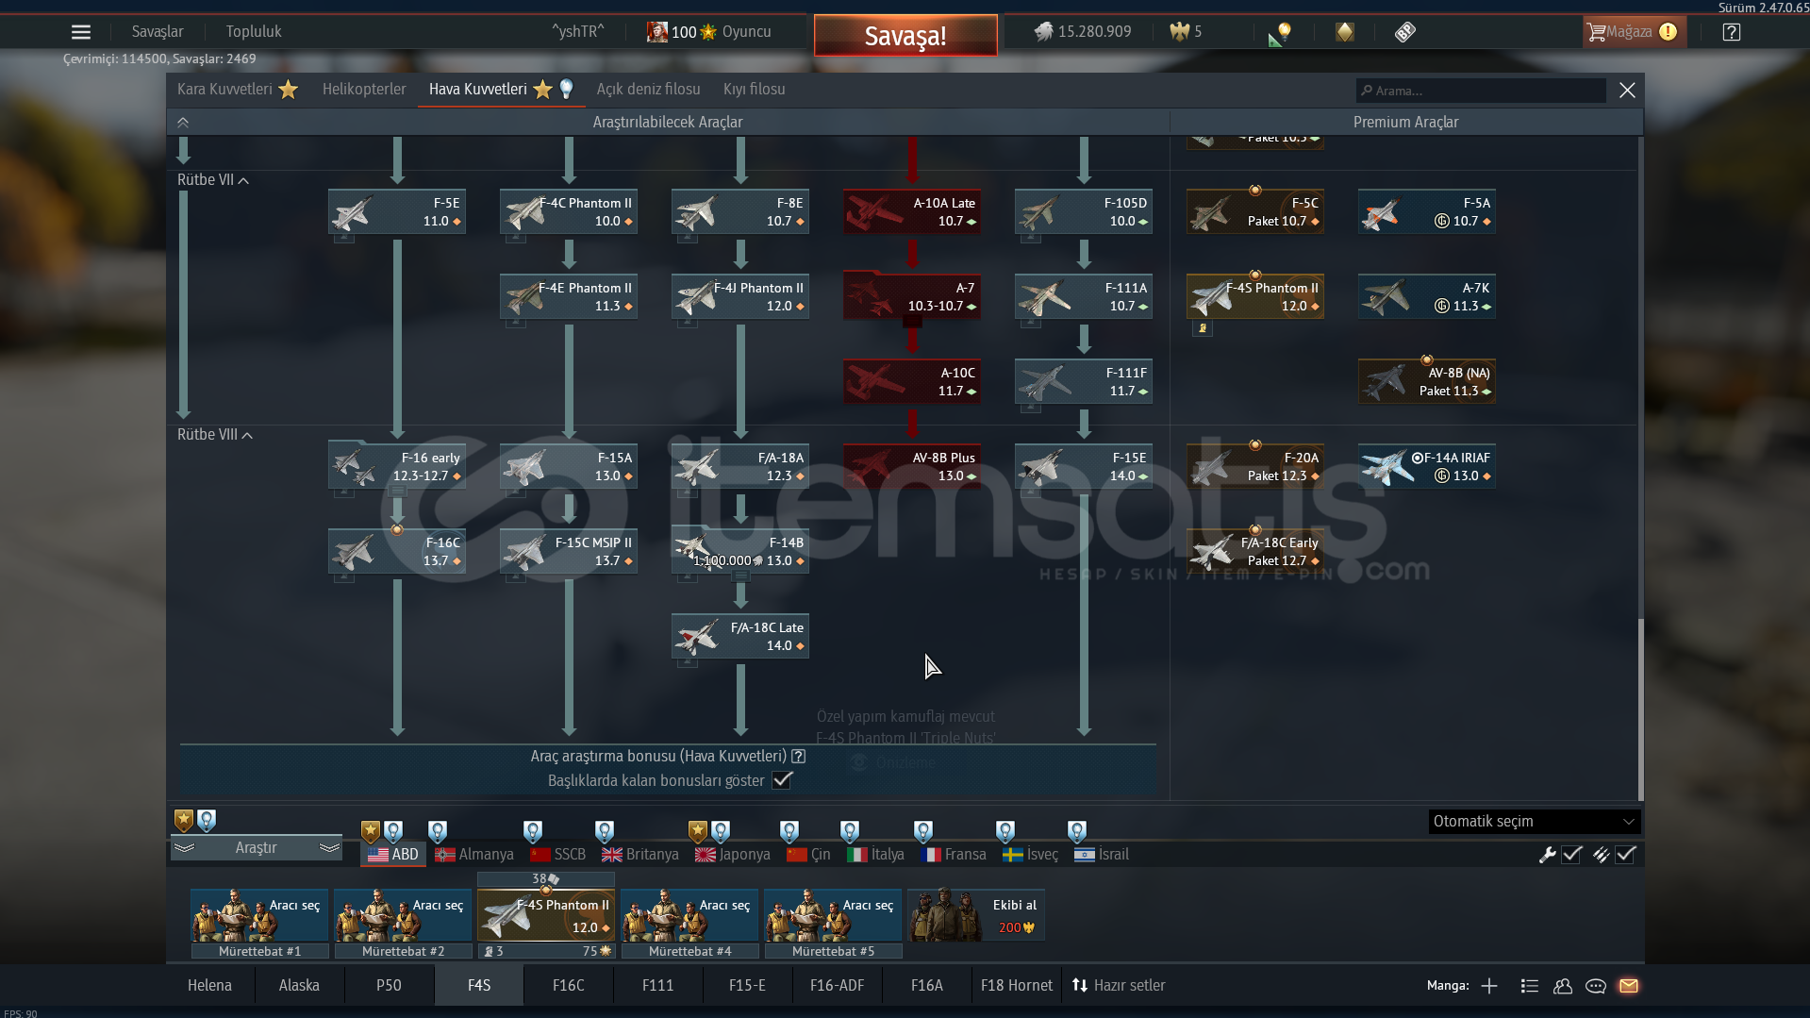Select the AV-8B Plus aircraft
Image resolution: width=1810 pixels, height=1018 pixels.
(912, 466)
